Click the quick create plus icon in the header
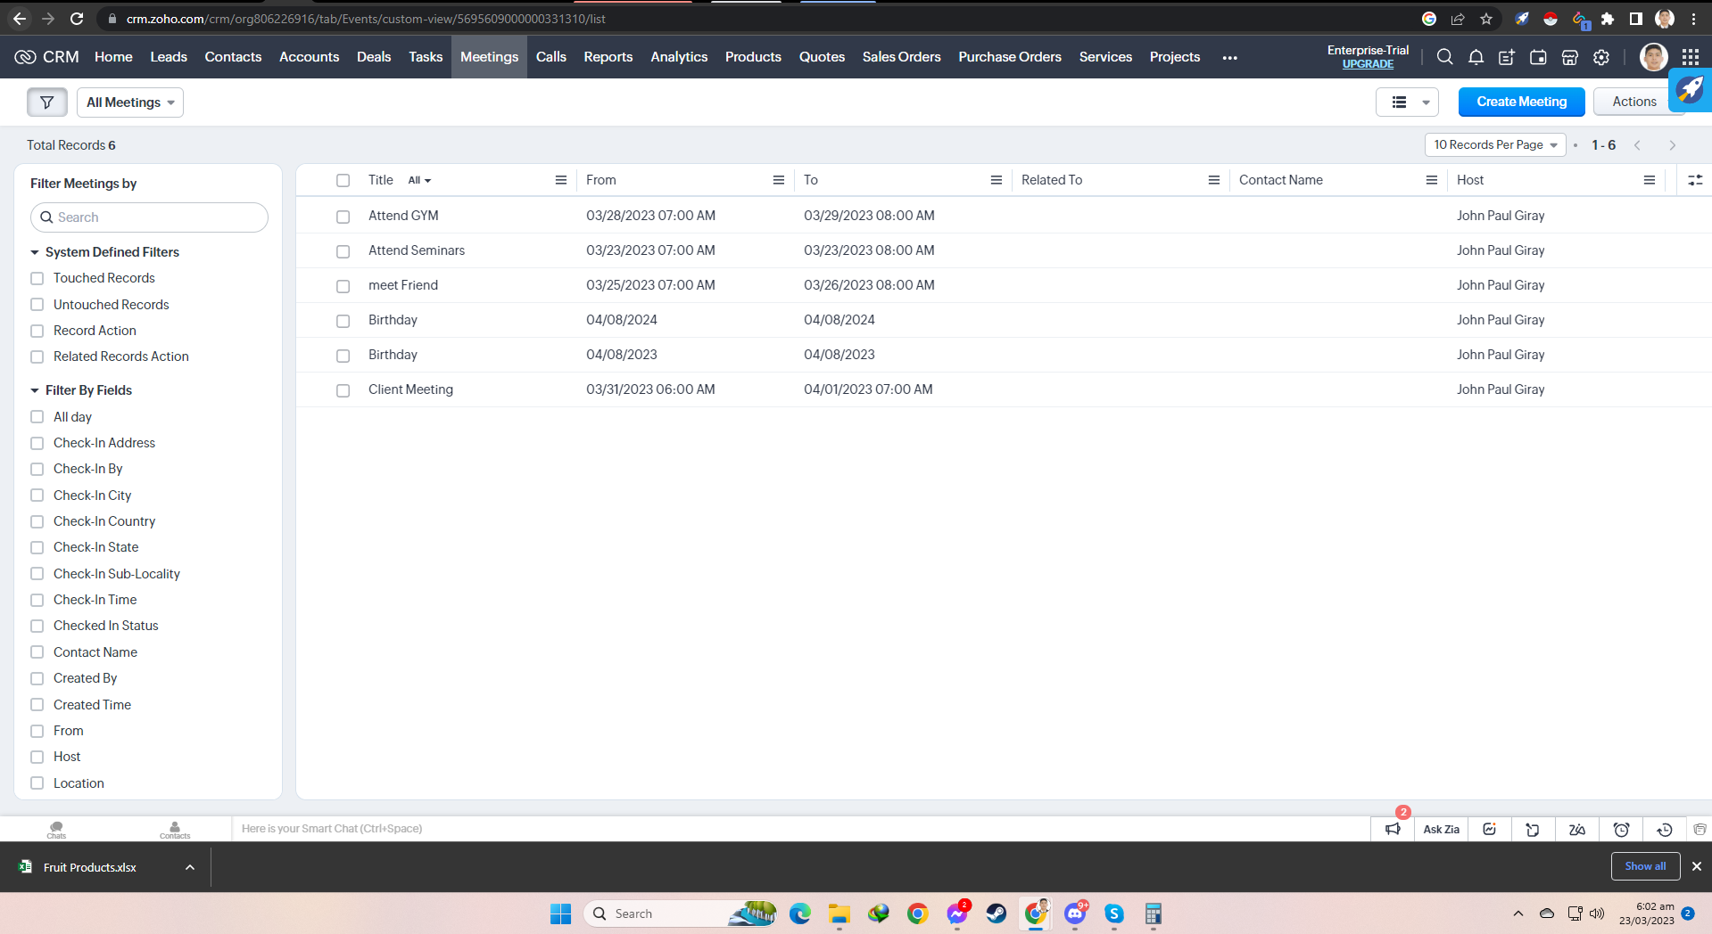This screenshot has height=934, width=1712. click(x=1507, y=57)
